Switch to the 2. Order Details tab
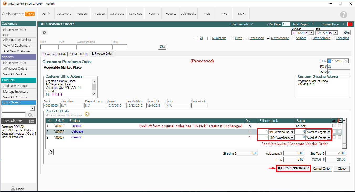Viewport: 355px width, 192px height. pos(79,54)
